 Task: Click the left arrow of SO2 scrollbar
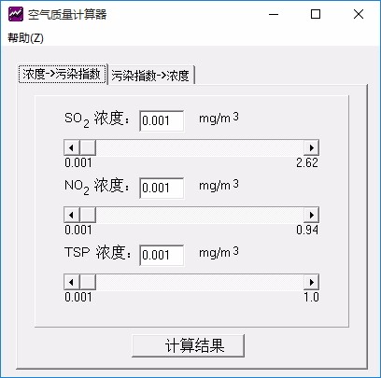tap(72, 147)
